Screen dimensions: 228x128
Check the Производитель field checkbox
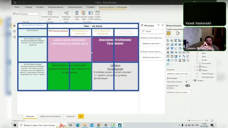[x=197, y=77]
